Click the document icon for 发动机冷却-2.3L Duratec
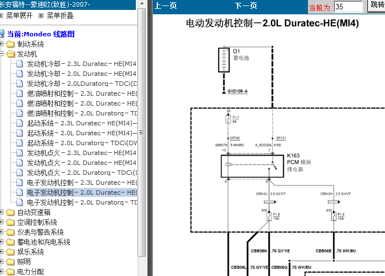385x276 pixels. pos(20,64)
